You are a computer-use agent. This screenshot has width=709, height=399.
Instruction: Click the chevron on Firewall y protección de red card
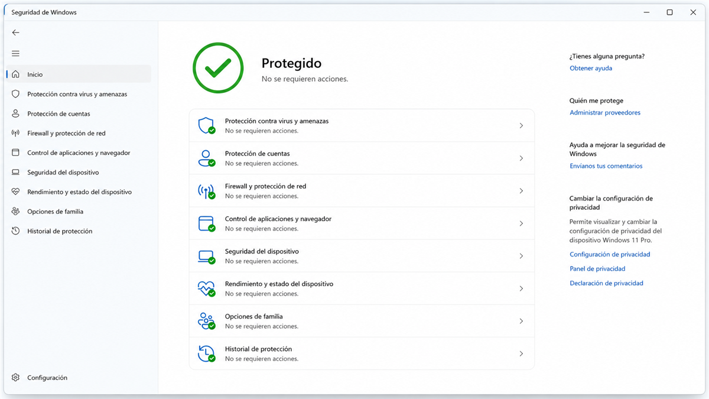click(x=521, y=191)
